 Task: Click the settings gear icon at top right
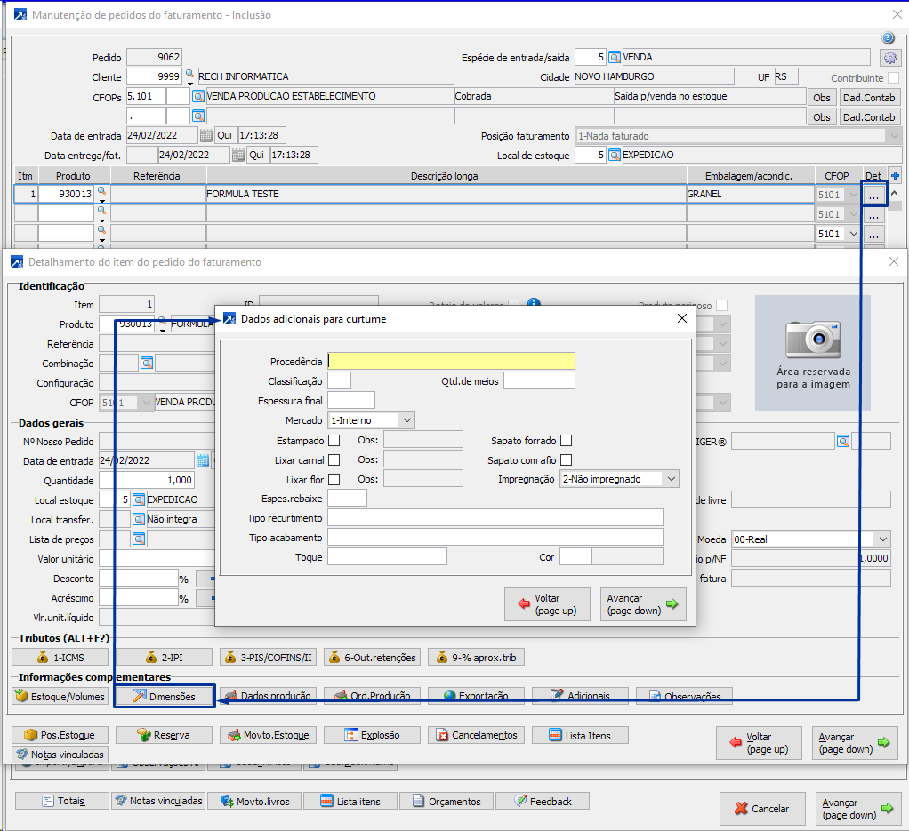pos(889,58)
